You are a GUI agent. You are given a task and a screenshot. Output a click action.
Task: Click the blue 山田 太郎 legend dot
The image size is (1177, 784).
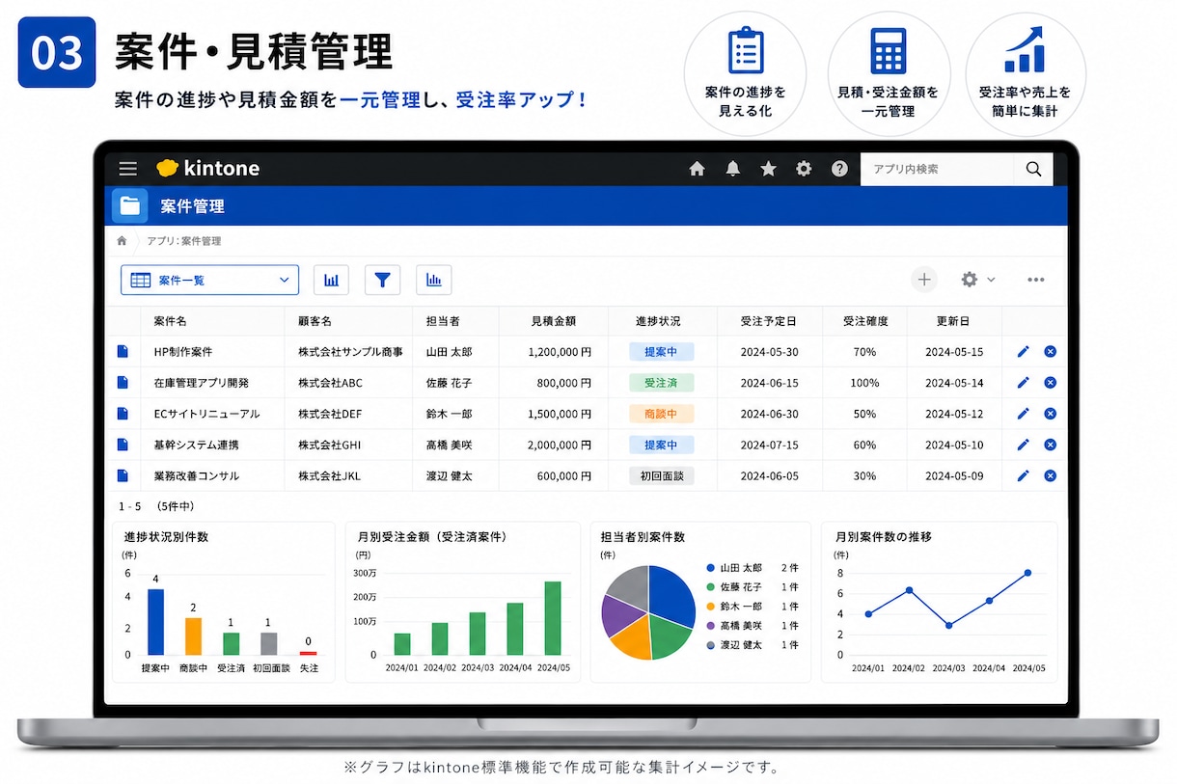click(x=711, y=568)
